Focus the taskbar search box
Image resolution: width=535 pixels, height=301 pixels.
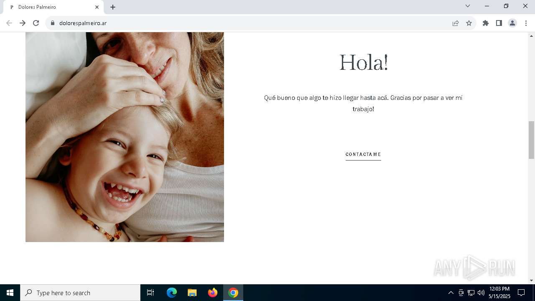80,293
